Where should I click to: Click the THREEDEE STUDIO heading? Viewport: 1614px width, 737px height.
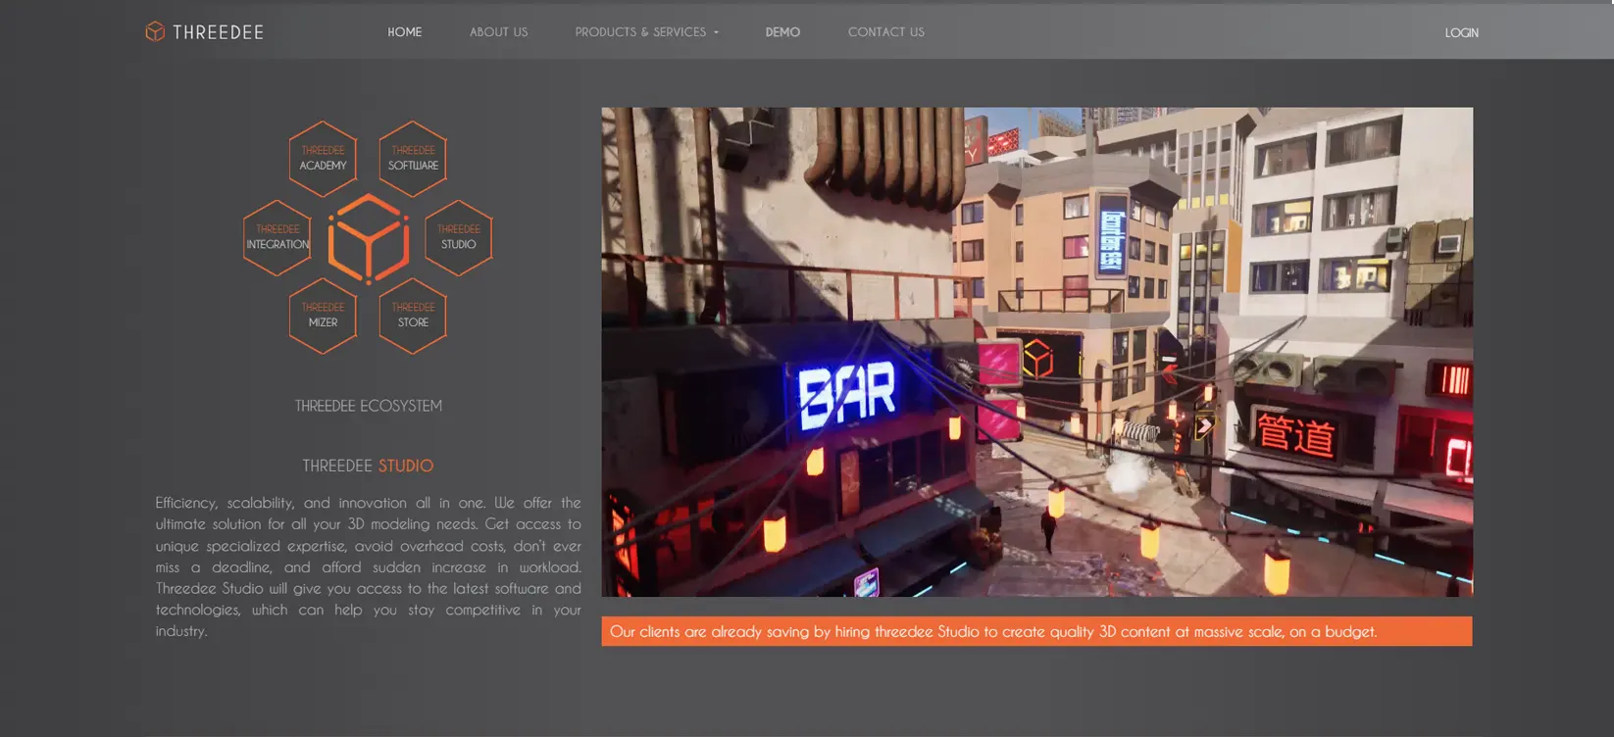pyautogui.click(x=368, y=466)
